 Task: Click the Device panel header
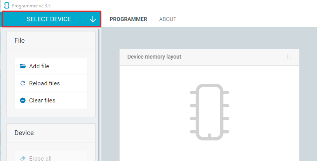(51, 133)
